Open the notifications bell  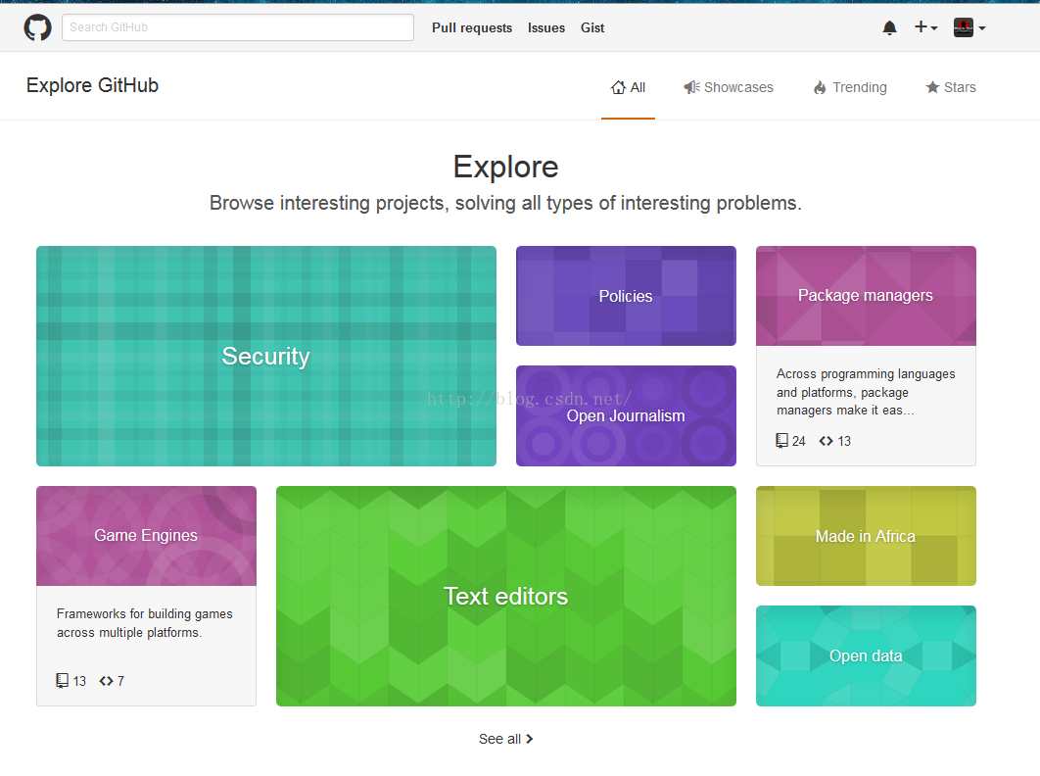(x=889, y=28)
